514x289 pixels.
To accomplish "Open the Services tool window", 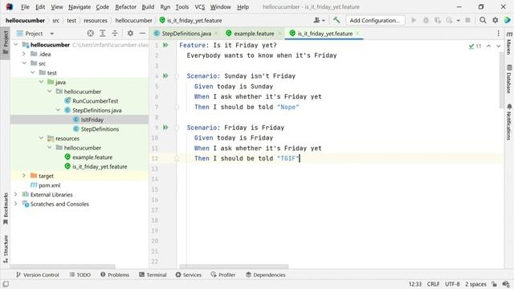I will tap(189, 275).
